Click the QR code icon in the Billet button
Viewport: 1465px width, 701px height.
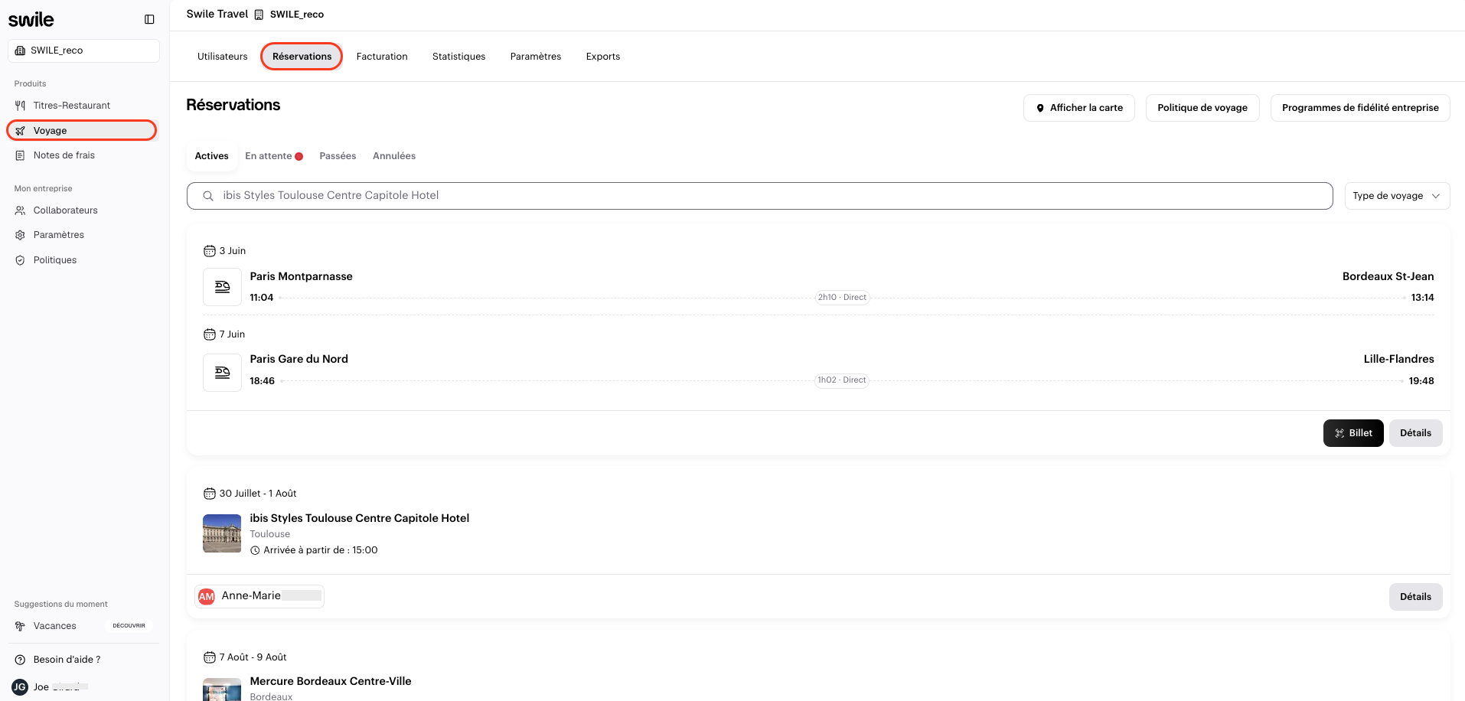tap(1339, 433)
